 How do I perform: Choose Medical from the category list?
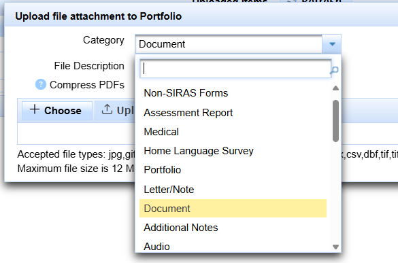point(233,132)
